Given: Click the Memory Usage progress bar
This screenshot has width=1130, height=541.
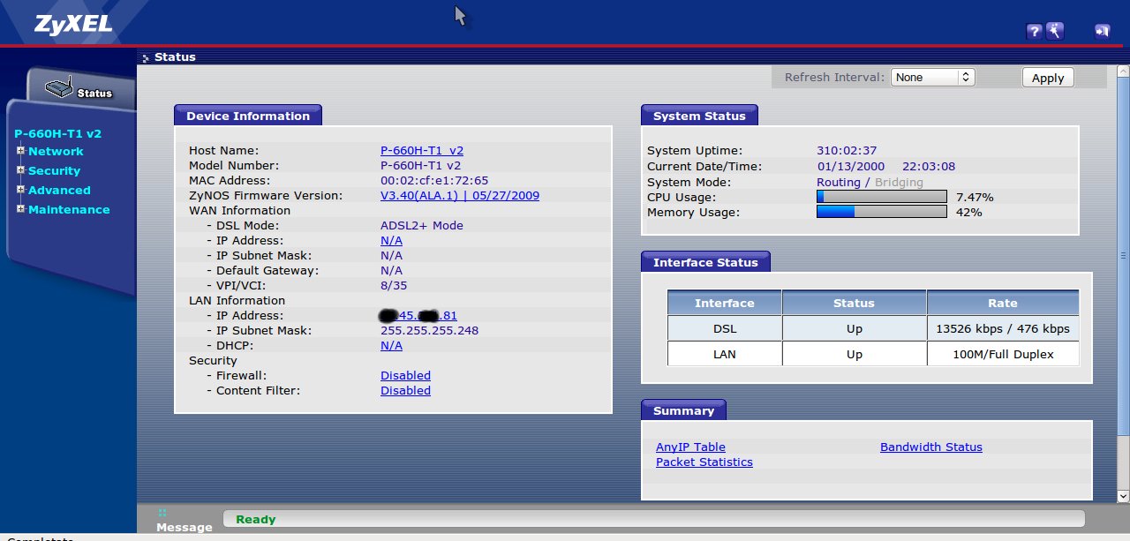Looking at the screenshot, I should click(x=882, y=212).
